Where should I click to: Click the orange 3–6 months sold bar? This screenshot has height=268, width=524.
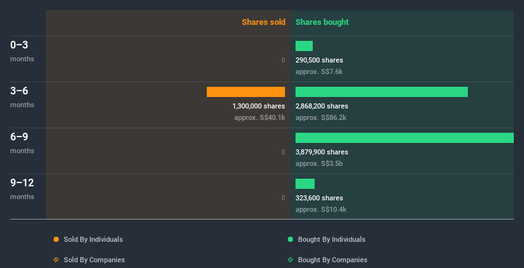pyautogui.click(x=246, y=92)
